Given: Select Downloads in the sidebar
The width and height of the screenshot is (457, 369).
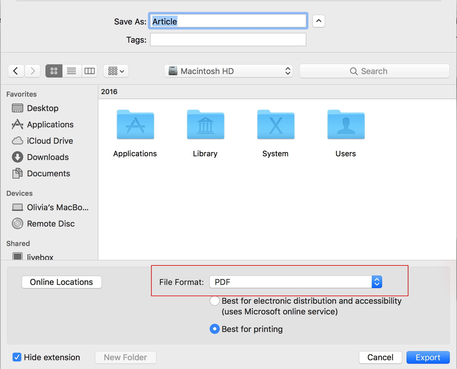Looking at the screenshot, I should 48,157.
